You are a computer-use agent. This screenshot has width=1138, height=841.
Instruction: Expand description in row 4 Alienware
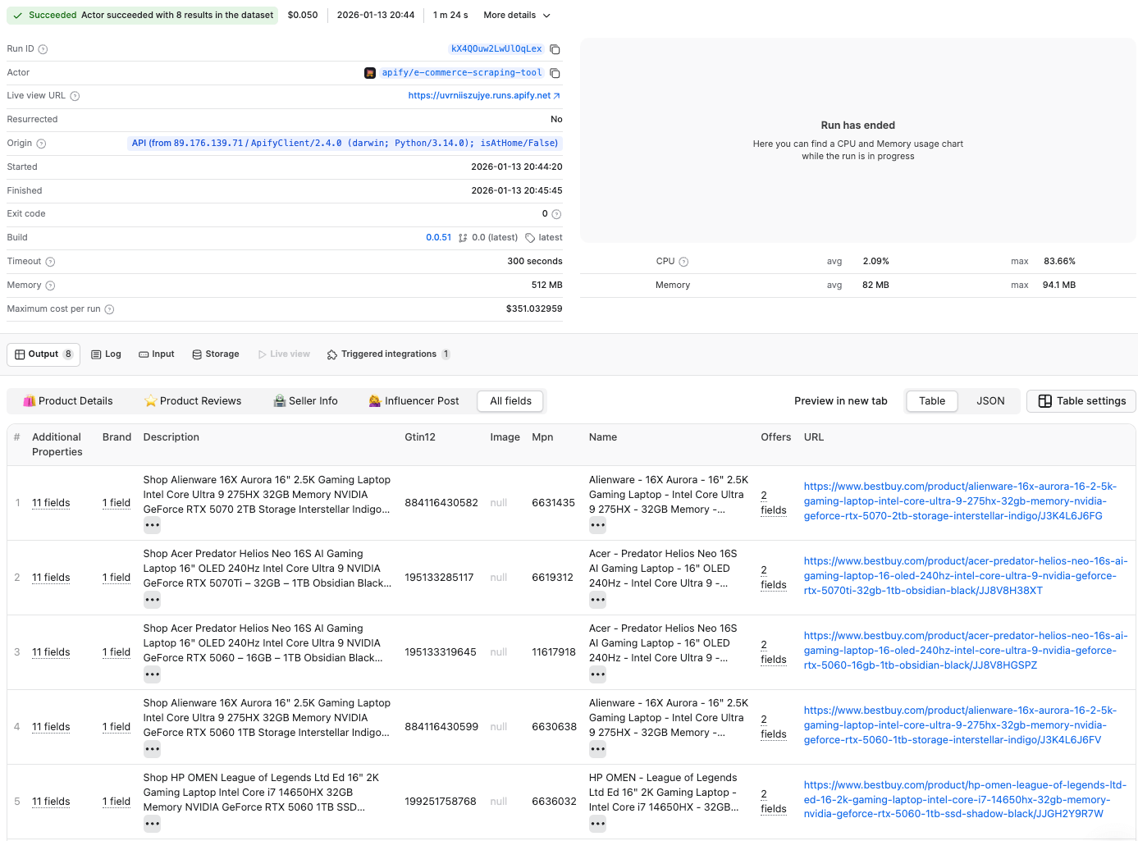click(153, 749)
